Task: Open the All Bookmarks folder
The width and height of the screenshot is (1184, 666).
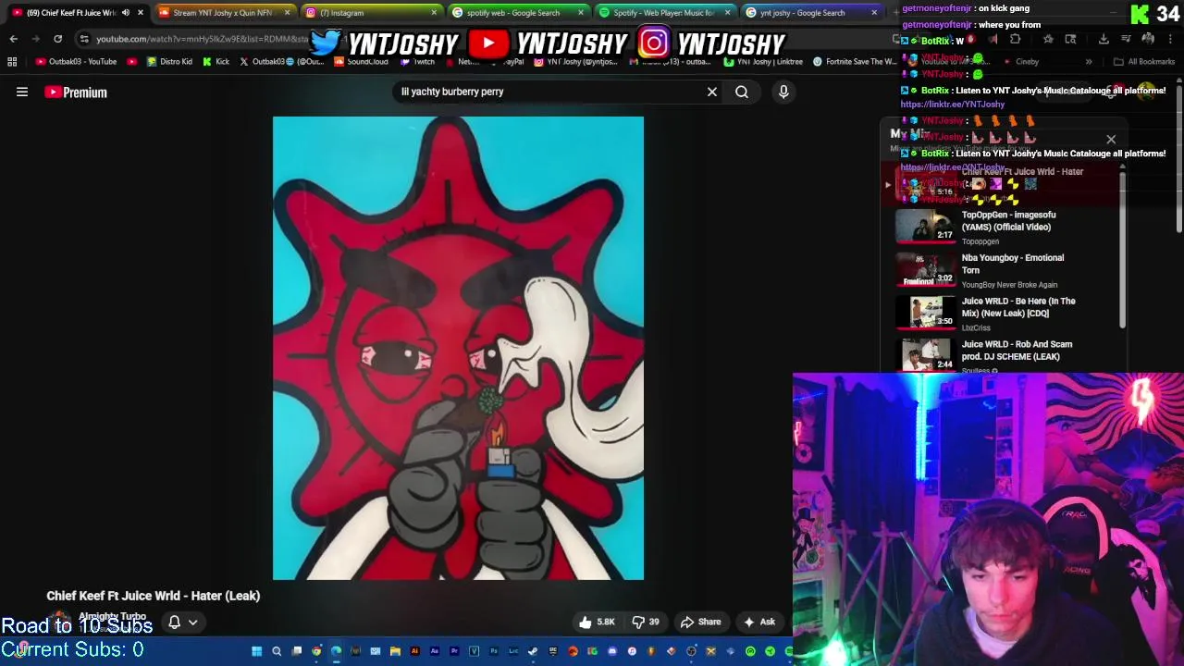Action: click(1144, 62)
